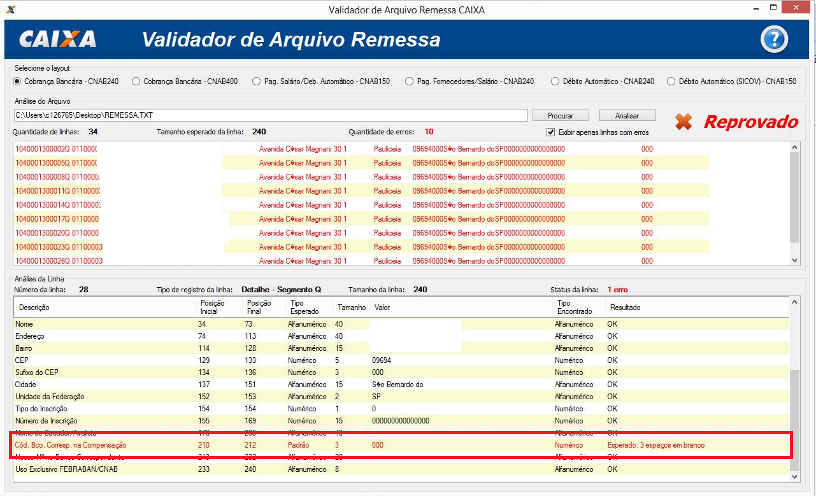Choose Pag. Salário/Deb. Automático - CNAB150
Viewport: 816px width, 496px height.
pyautogui.click(x=321, y=81)
